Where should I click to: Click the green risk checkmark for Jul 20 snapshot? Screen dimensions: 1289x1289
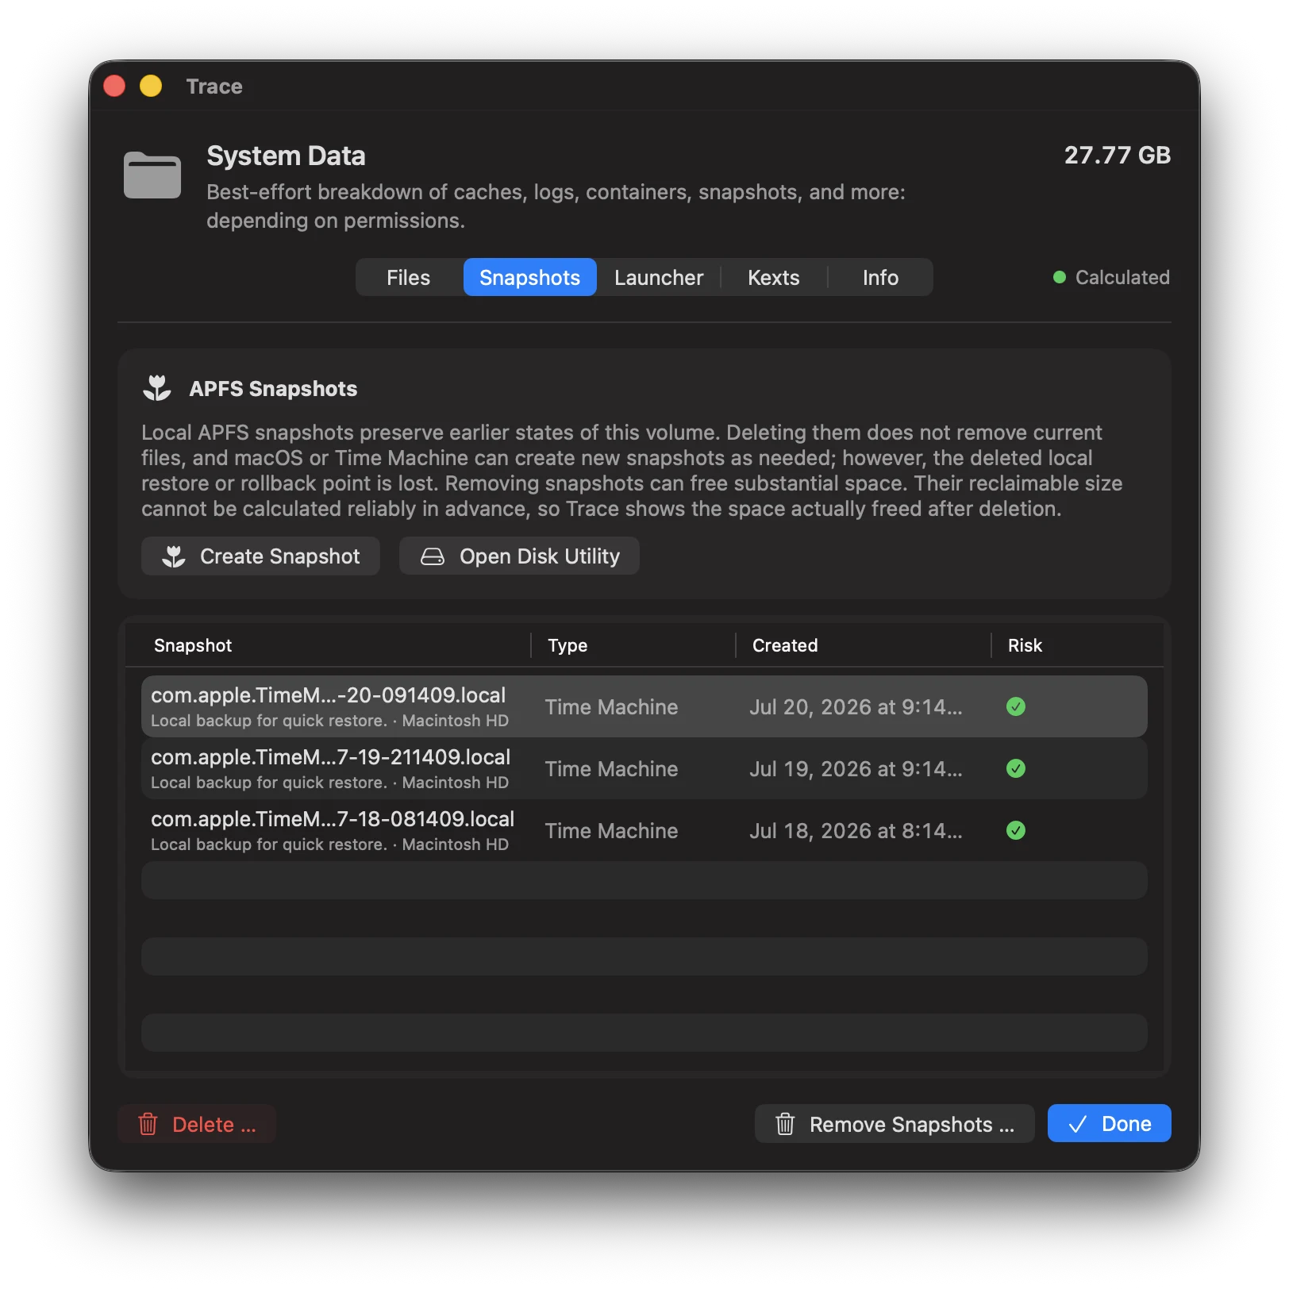(x=1015, y=706)
